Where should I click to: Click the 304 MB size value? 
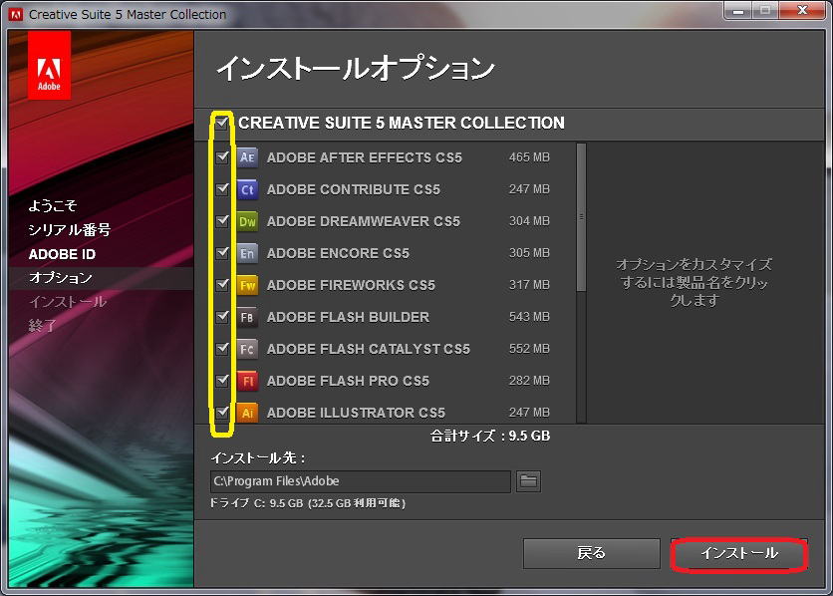click(x=529, y=221)
